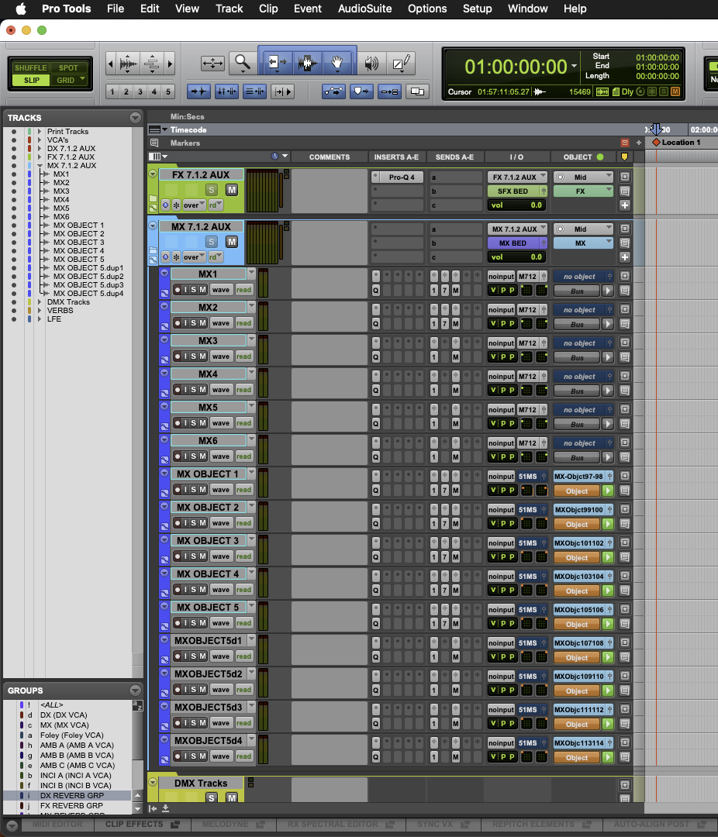Image resolution: width=718 pixels, height=837 pixels.
Task: Expand the DMX Tracks folder in list
Action: coord(39,301)
